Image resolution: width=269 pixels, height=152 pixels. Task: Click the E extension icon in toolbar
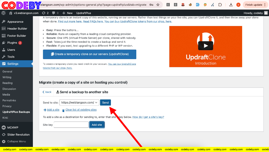pos(168,5)
